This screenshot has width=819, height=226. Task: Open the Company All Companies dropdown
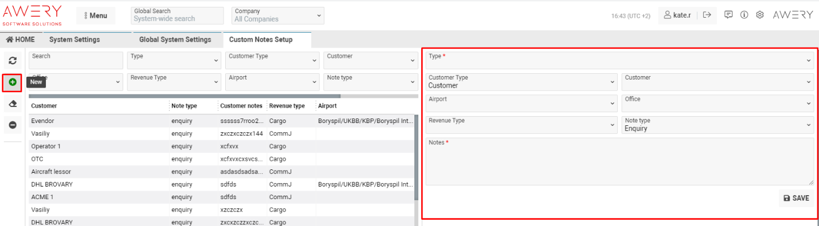tap(278, 15)
